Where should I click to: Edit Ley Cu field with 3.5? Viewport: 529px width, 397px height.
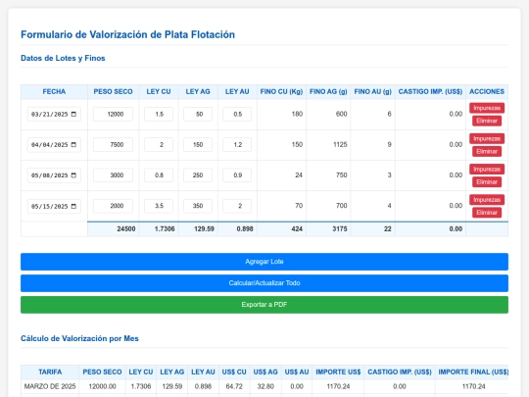[x=159, y=206]
